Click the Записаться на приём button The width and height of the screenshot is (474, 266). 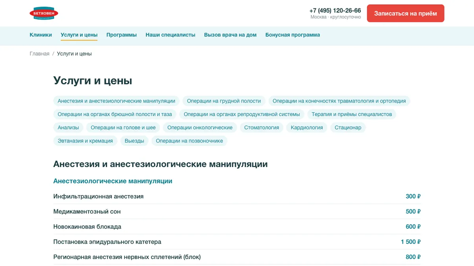coord(406,13)
